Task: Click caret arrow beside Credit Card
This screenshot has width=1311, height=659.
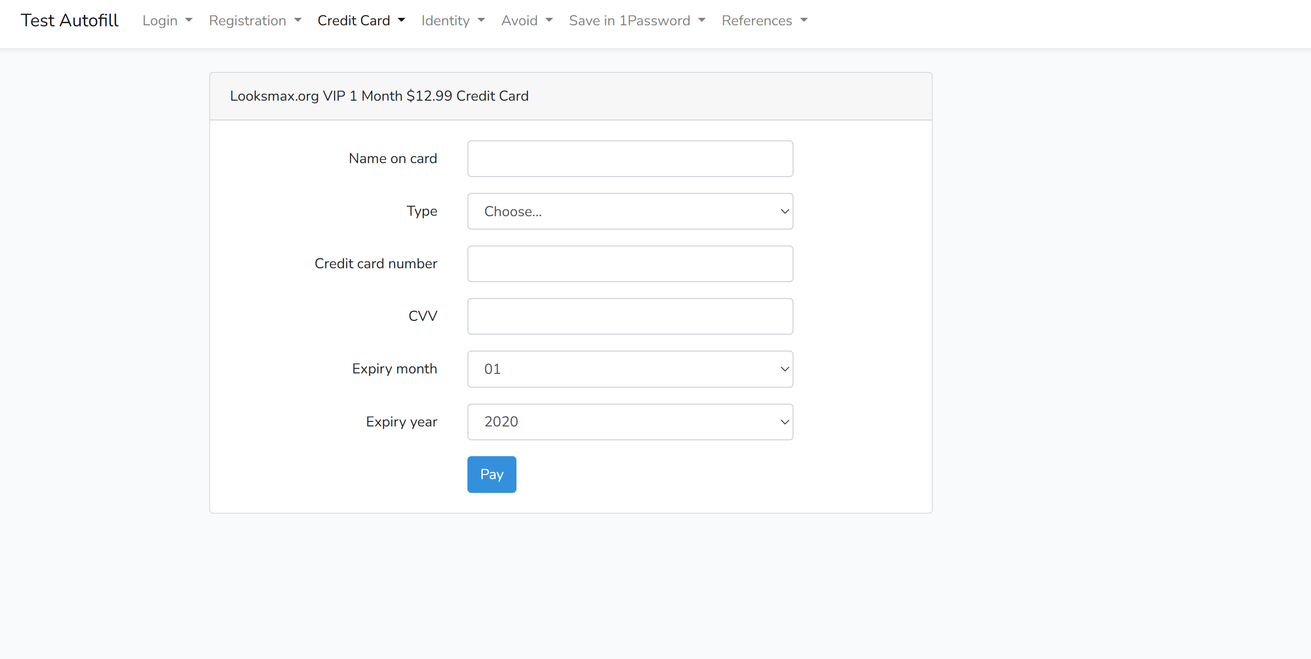Action: [x=401, y=20]
